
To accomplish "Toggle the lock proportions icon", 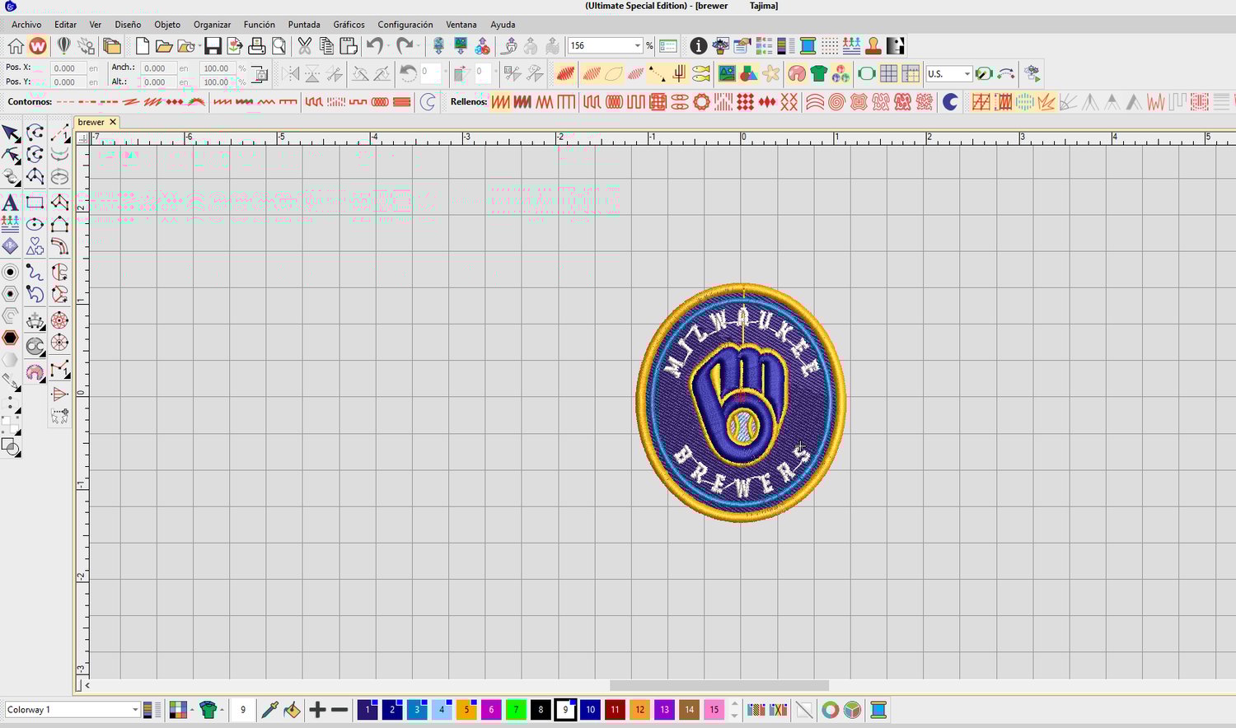I will click(260, 75).
